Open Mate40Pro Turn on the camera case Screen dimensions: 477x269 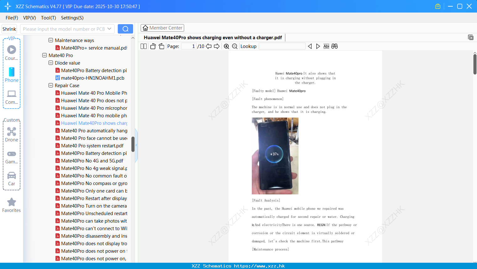click(x=91, y=206)
